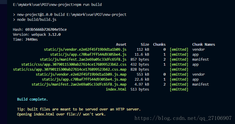Select the 'npm run build' command text
This screenshot has height=124, width=235.
click(x=88, y=5)
